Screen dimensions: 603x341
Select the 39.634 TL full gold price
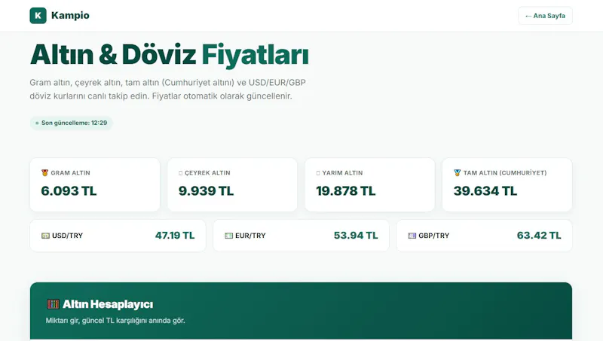click(485, 191)
